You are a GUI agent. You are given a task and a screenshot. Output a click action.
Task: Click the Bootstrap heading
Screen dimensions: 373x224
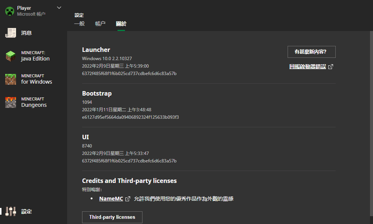point(97,94)
